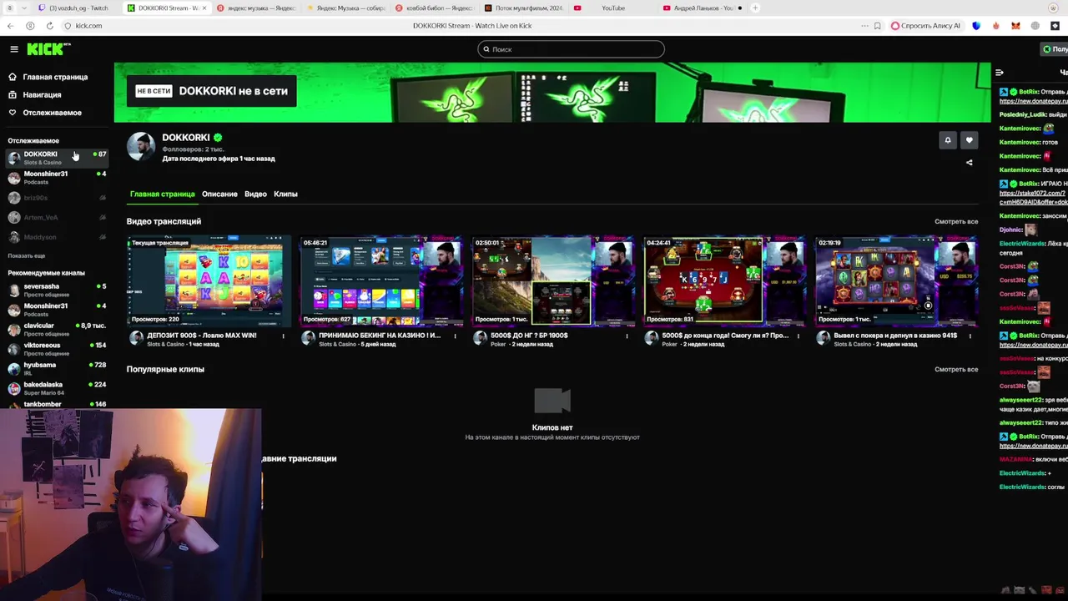Viewport: 1068px width, 601px height.
Task: Open offline channel briz90s
Action: (57, 198)
